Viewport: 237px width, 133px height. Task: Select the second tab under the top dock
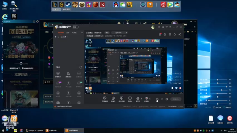(66, 9)
